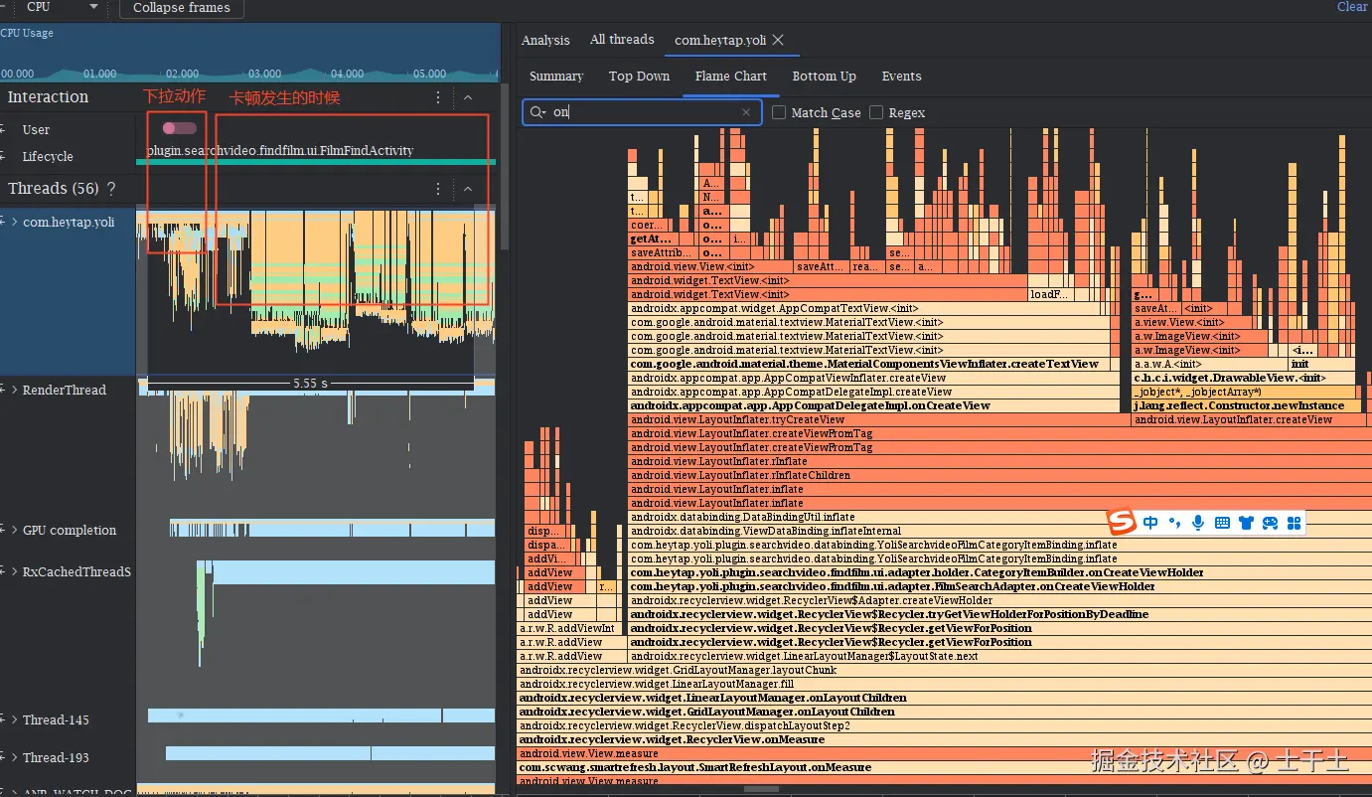Click the microphone icon in the IME toolbar

point(1198,523)
